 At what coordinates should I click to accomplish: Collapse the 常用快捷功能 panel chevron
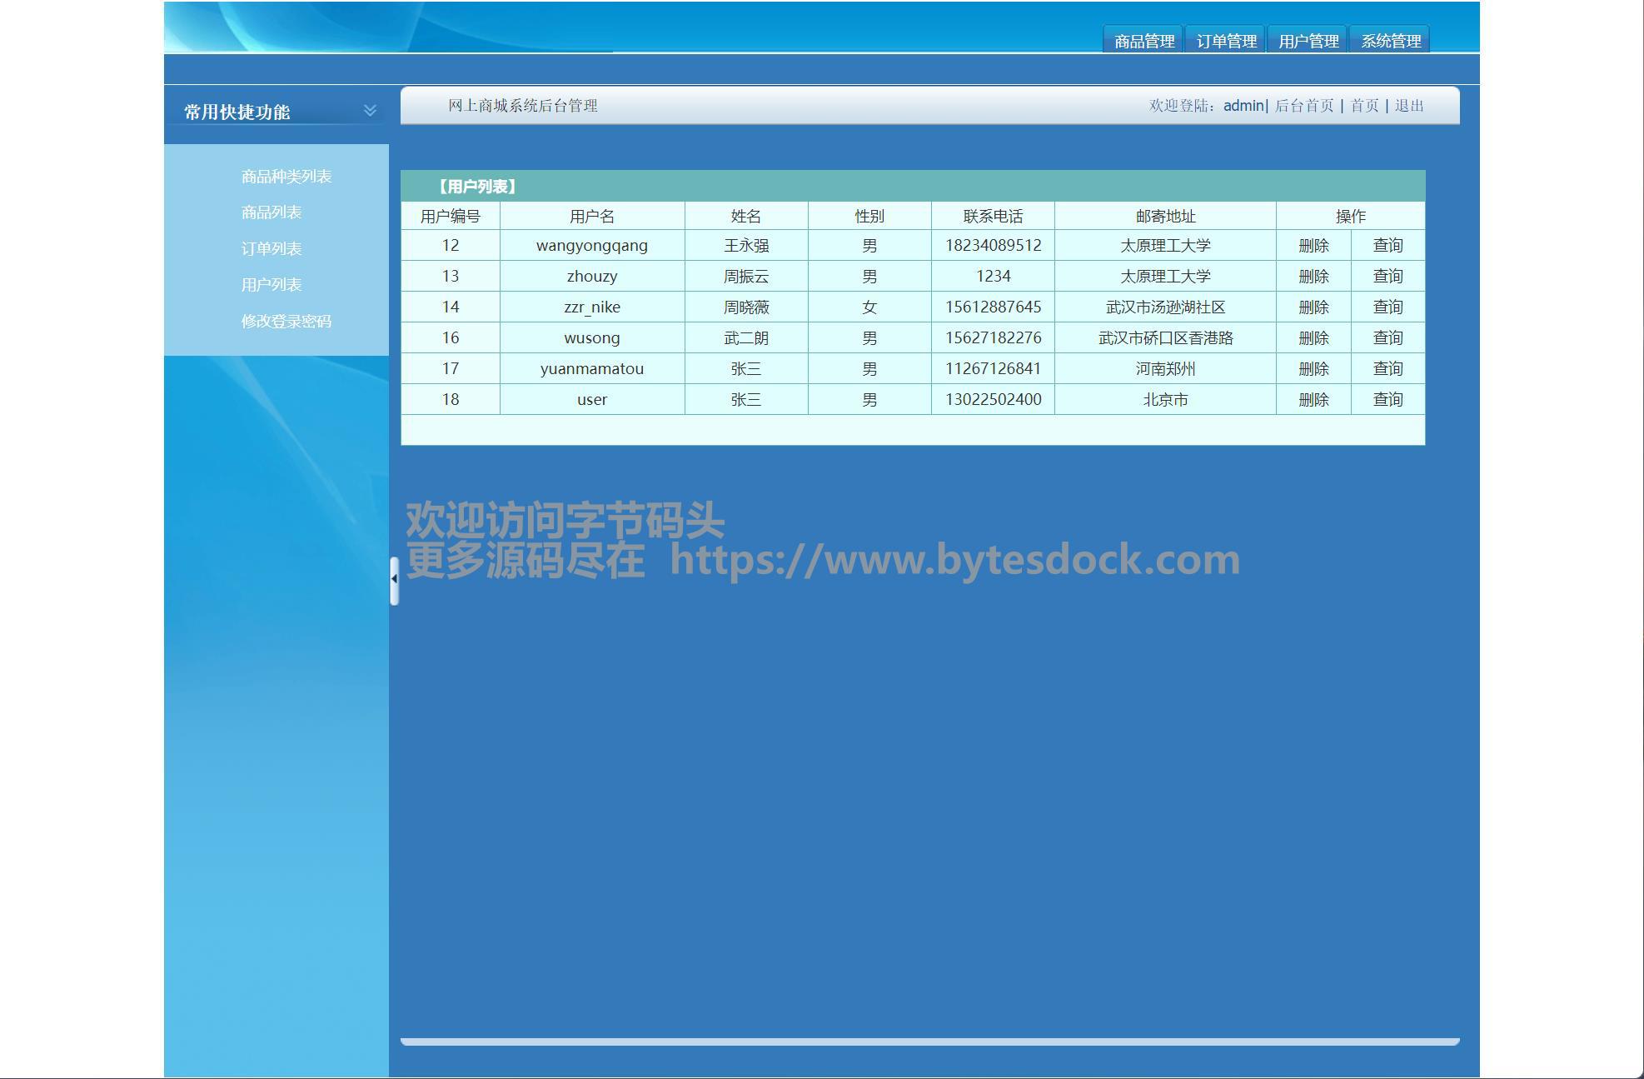click(x=370, y=110)
